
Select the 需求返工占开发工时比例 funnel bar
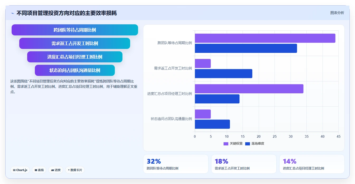click(x=75, y=43)
